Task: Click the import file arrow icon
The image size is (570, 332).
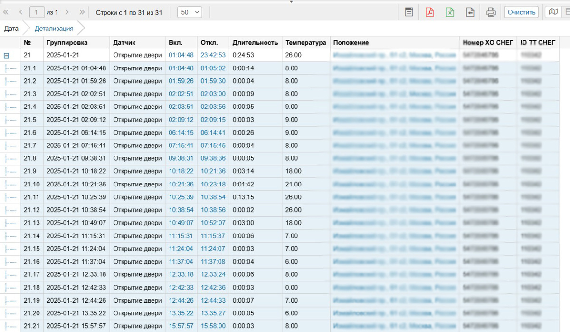Action: click(x=470, y=12)
